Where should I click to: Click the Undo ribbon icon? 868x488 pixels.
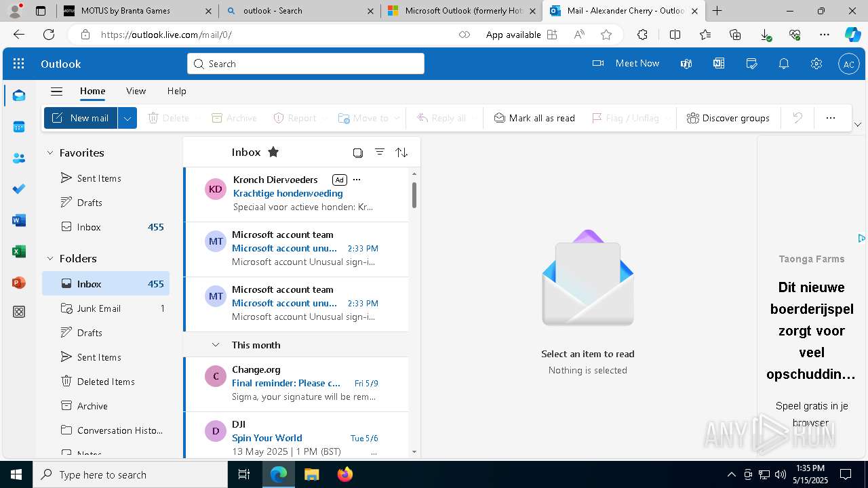coord(797,118)
